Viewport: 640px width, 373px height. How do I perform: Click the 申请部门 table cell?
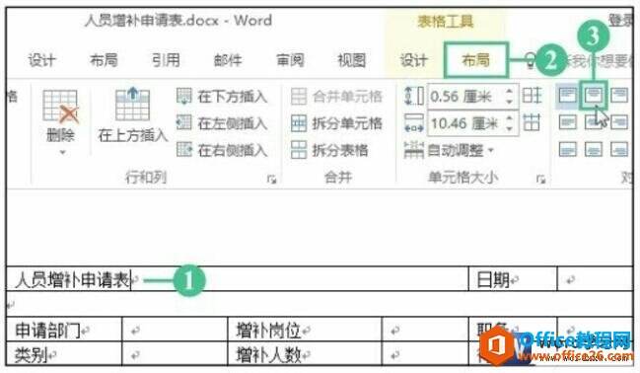(x=64, y=330)
